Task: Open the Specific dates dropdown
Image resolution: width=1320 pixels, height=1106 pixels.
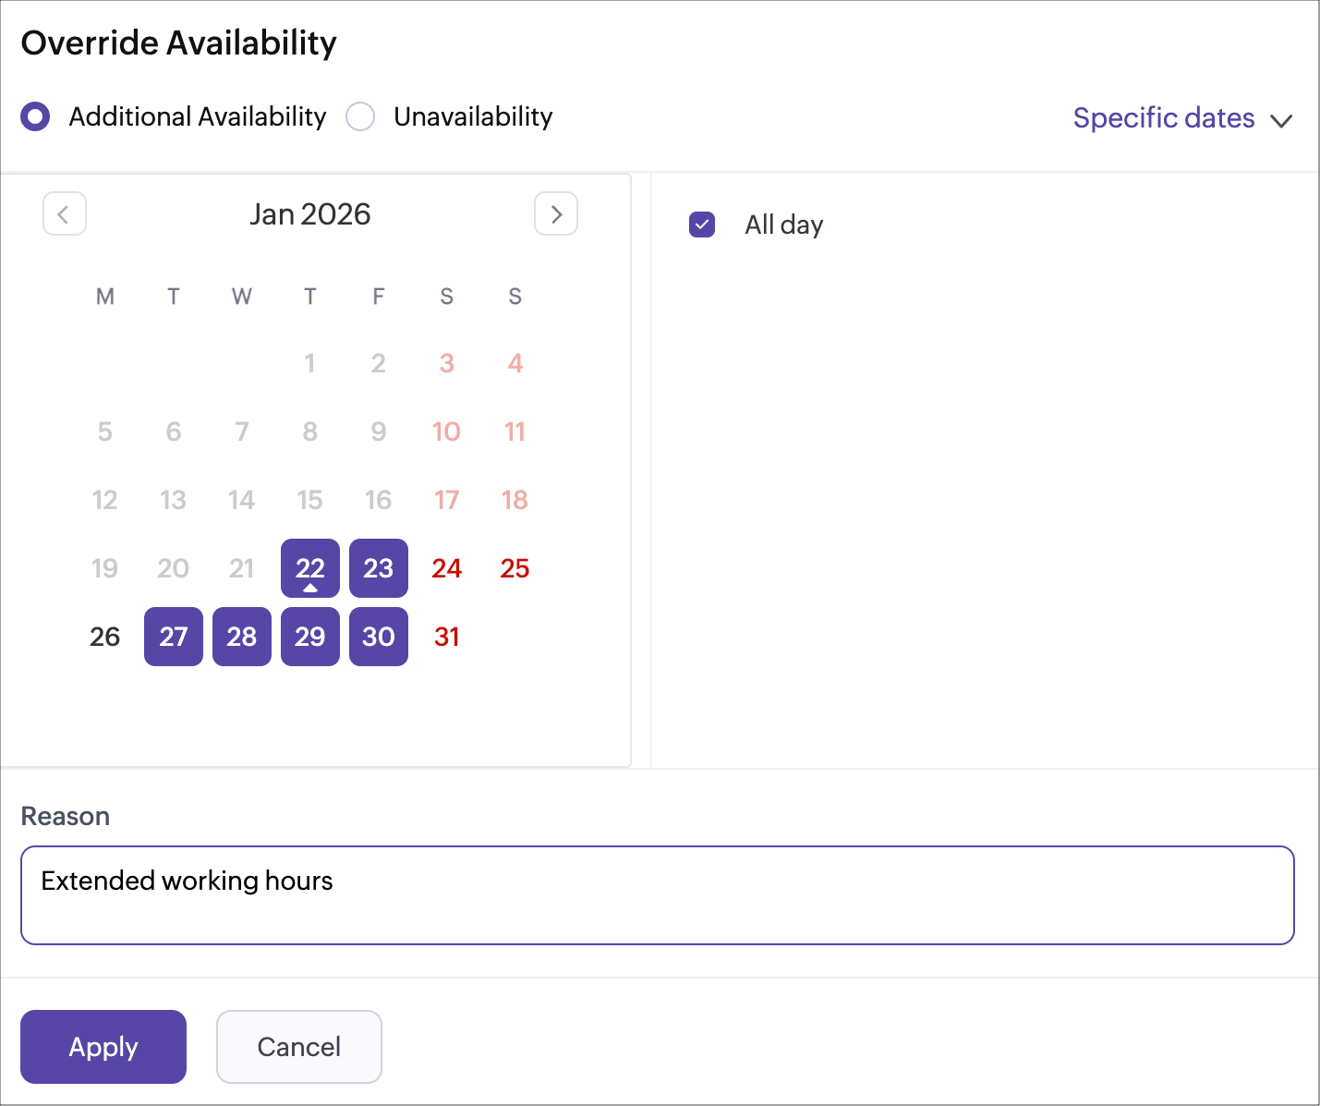Action: coord(1164,118)
